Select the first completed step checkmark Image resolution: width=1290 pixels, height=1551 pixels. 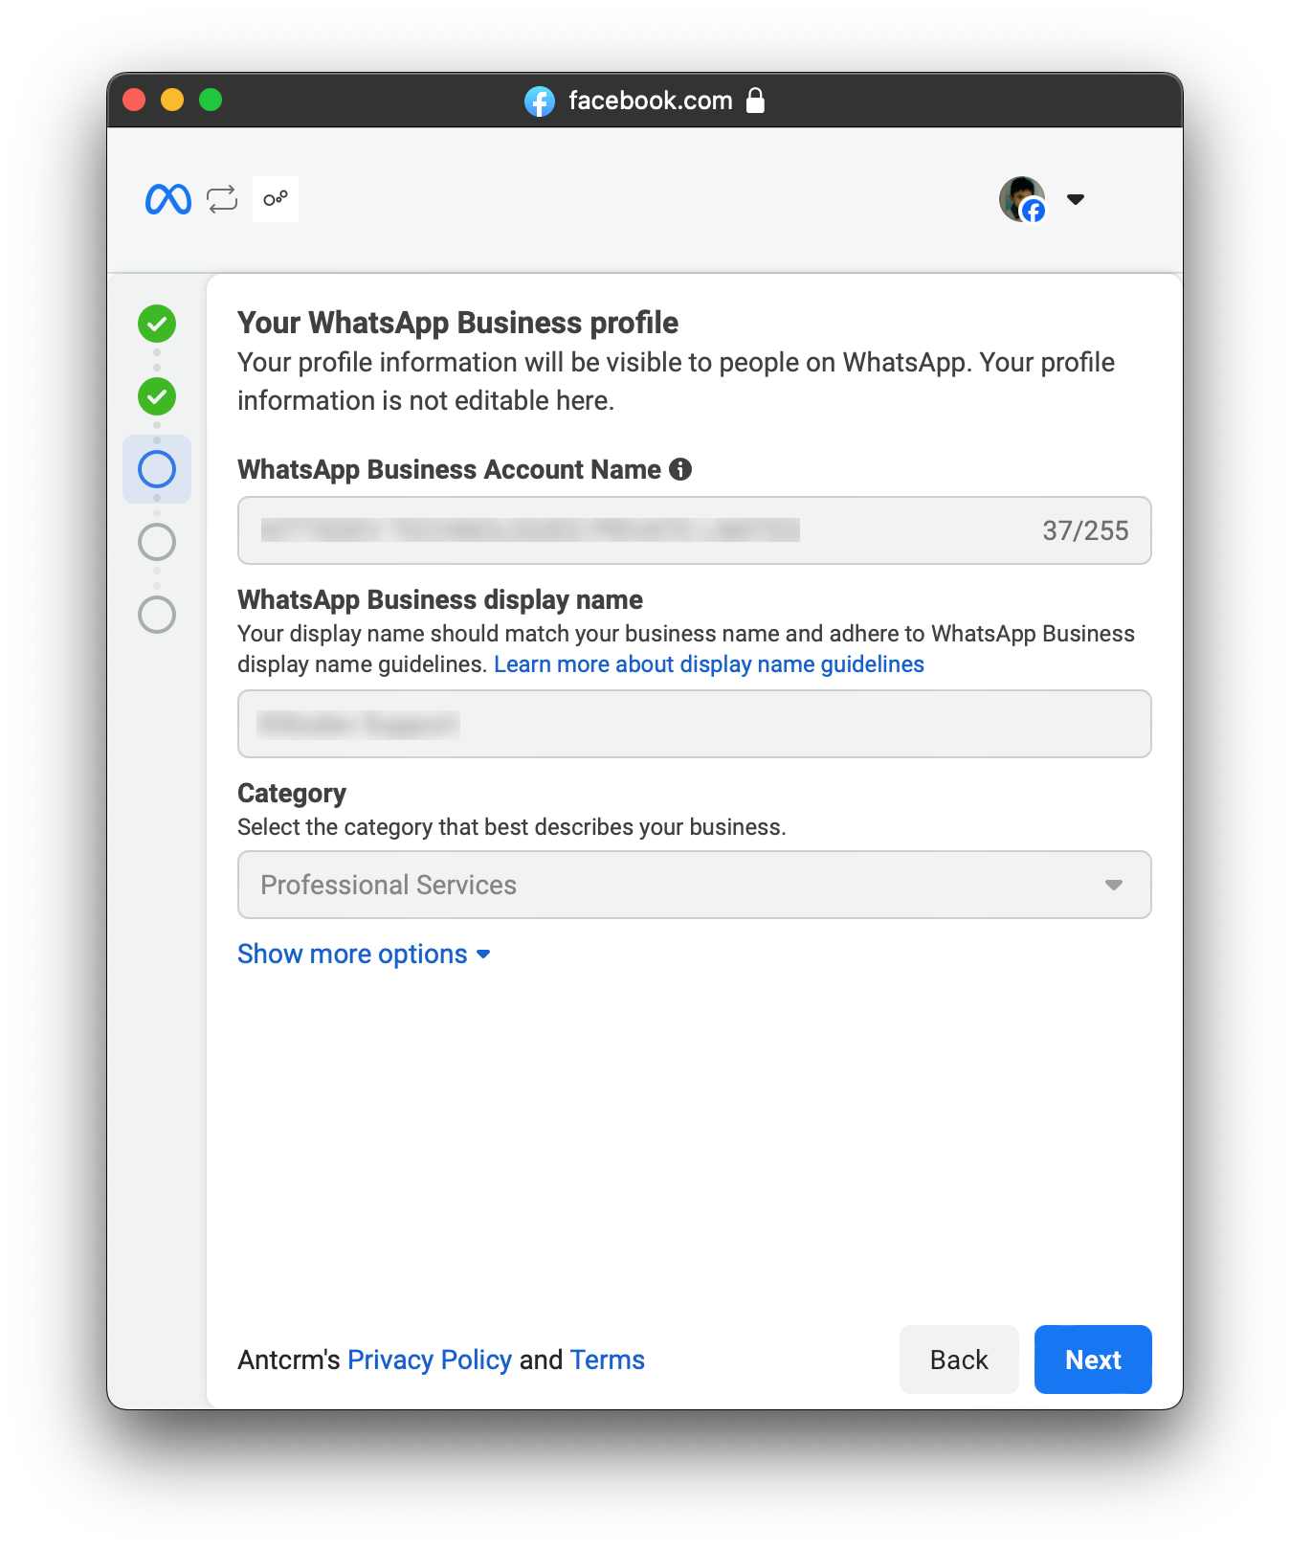(x=157, y=324)
